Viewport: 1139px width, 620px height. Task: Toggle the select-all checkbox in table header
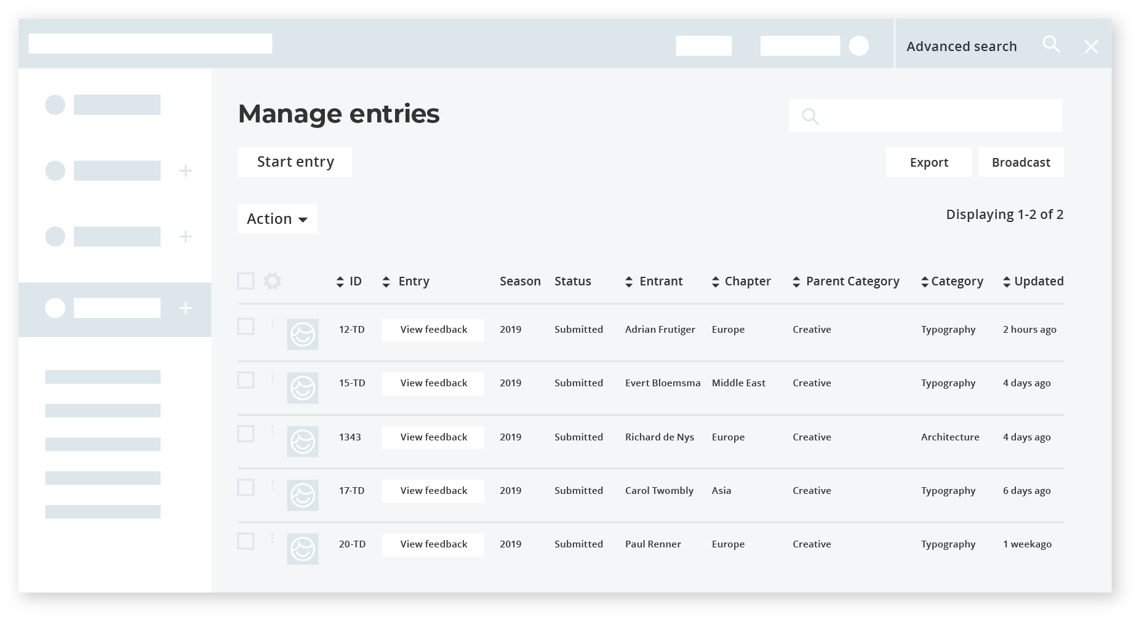click(246, 281)
